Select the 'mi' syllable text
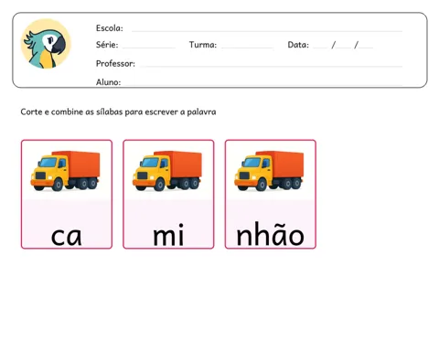Image resolution: width=439 pixels, height=351 pixels. 168,234
